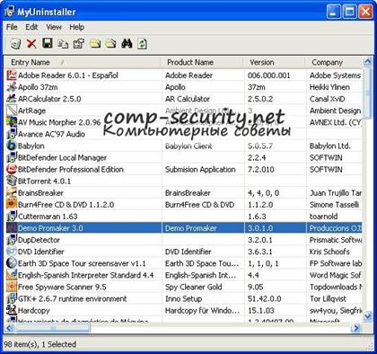
Task: Click the horizontal scrollbar right arrow
Action: point(356,328)
